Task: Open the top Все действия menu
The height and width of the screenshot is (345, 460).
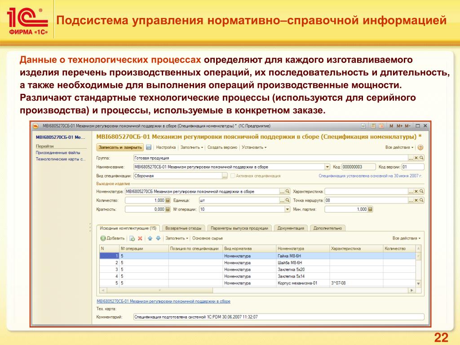Action: tap(399, 147)
